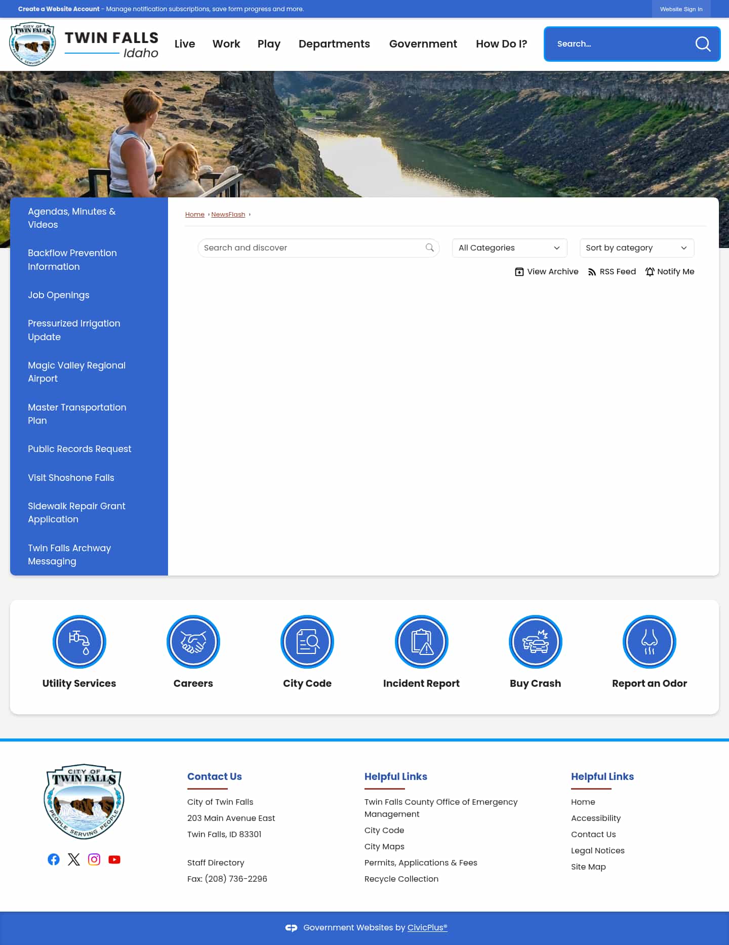
Task: Open Twin Falls County Office of Emergency Management link
Action: (x=441, y=808)
